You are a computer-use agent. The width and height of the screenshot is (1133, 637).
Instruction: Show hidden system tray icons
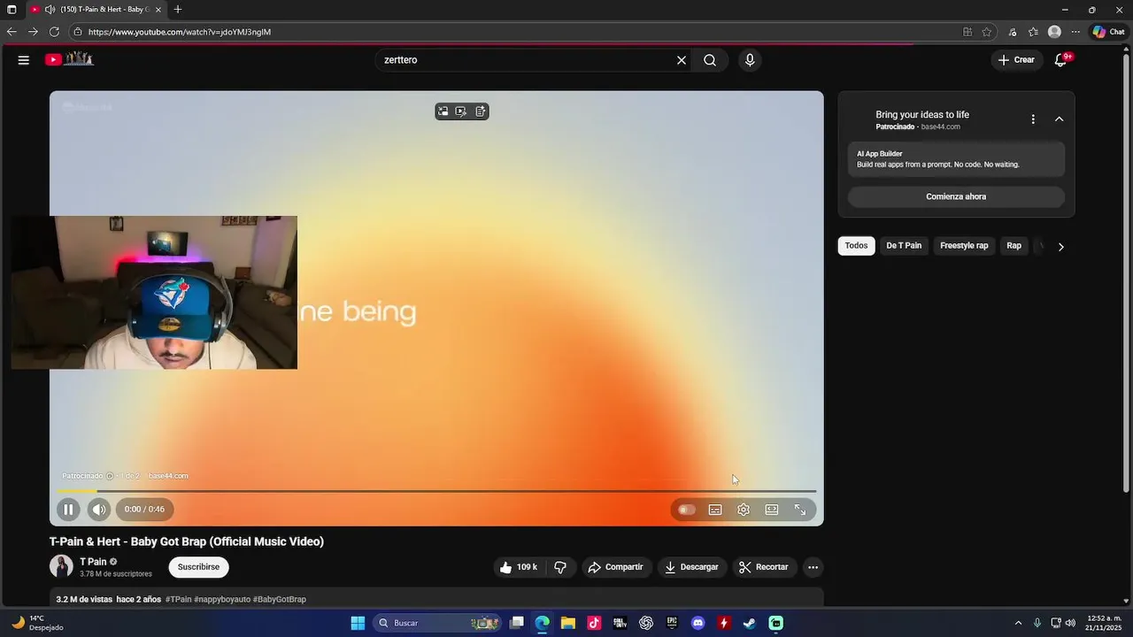1018,623
